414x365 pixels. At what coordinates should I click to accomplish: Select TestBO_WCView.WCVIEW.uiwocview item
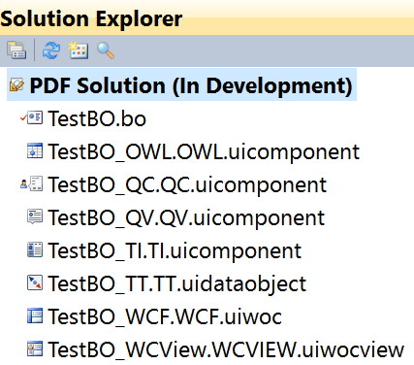click(226, 349)
